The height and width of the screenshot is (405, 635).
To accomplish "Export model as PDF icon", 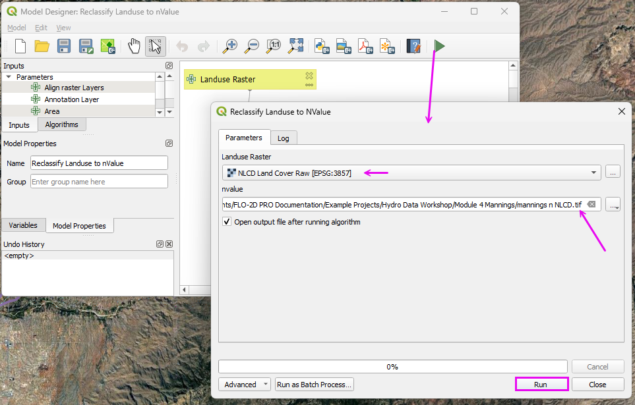I will point(365,46).
